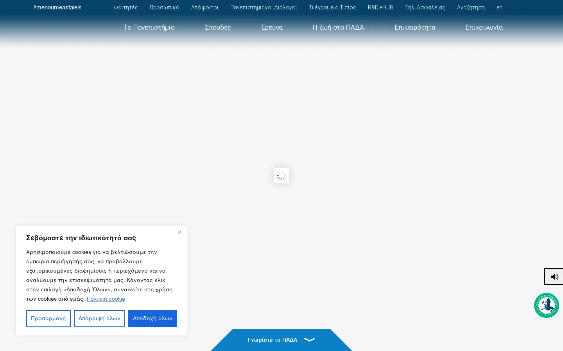This screenshot has height=351, width=563.
Task: Open the Προσωπικό link
Action: [x=165, y=7]
